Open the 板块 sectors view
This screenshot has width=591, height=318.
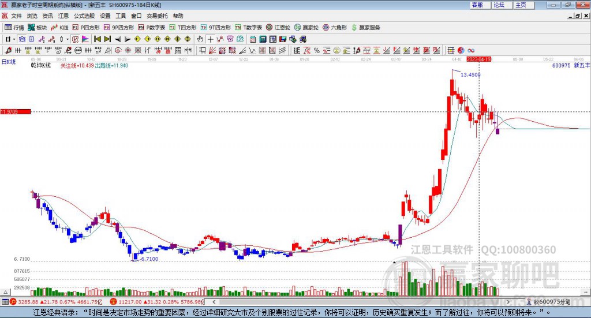[37, 28]
